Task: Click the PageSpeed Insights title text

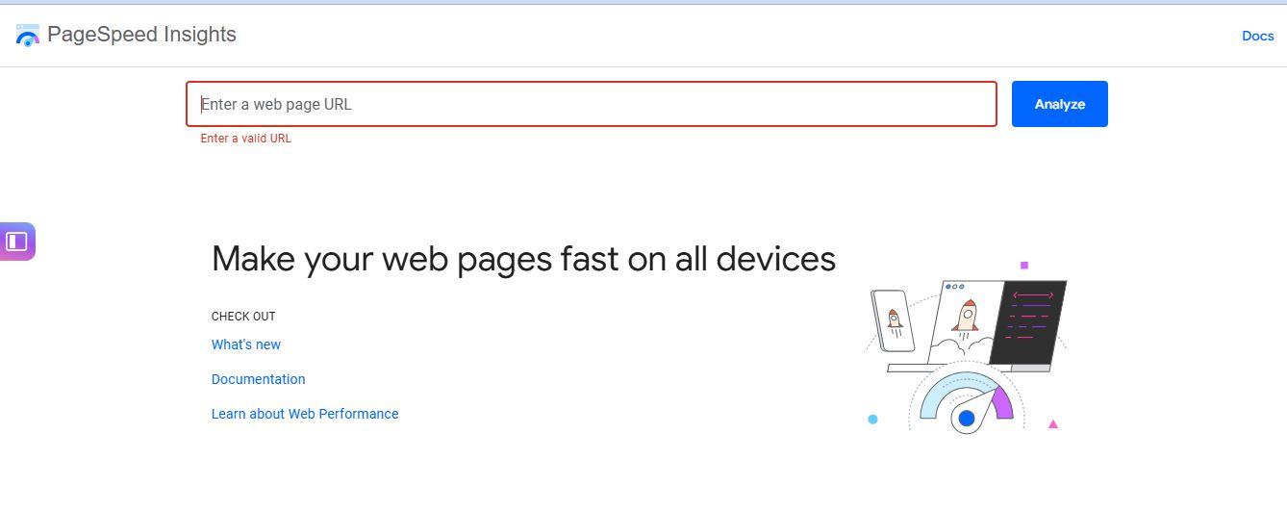Action: pos(141,35)
